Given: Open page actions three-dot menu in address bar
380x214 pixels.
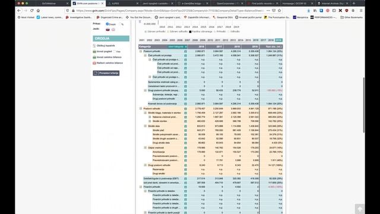Looking at the screenshot, I should (x=268, y=11).
